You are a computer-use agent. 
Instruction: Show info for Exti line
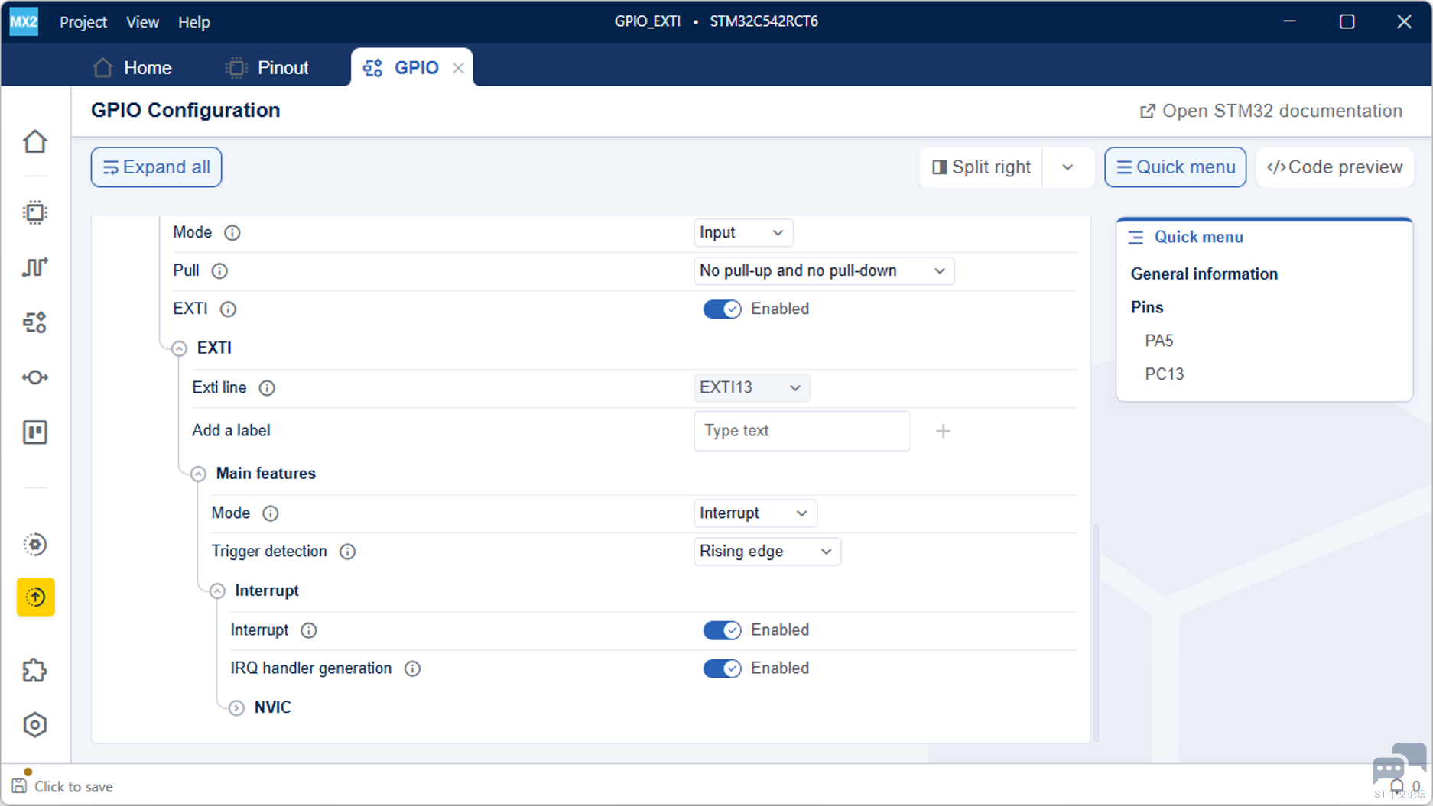coord(267,388)
